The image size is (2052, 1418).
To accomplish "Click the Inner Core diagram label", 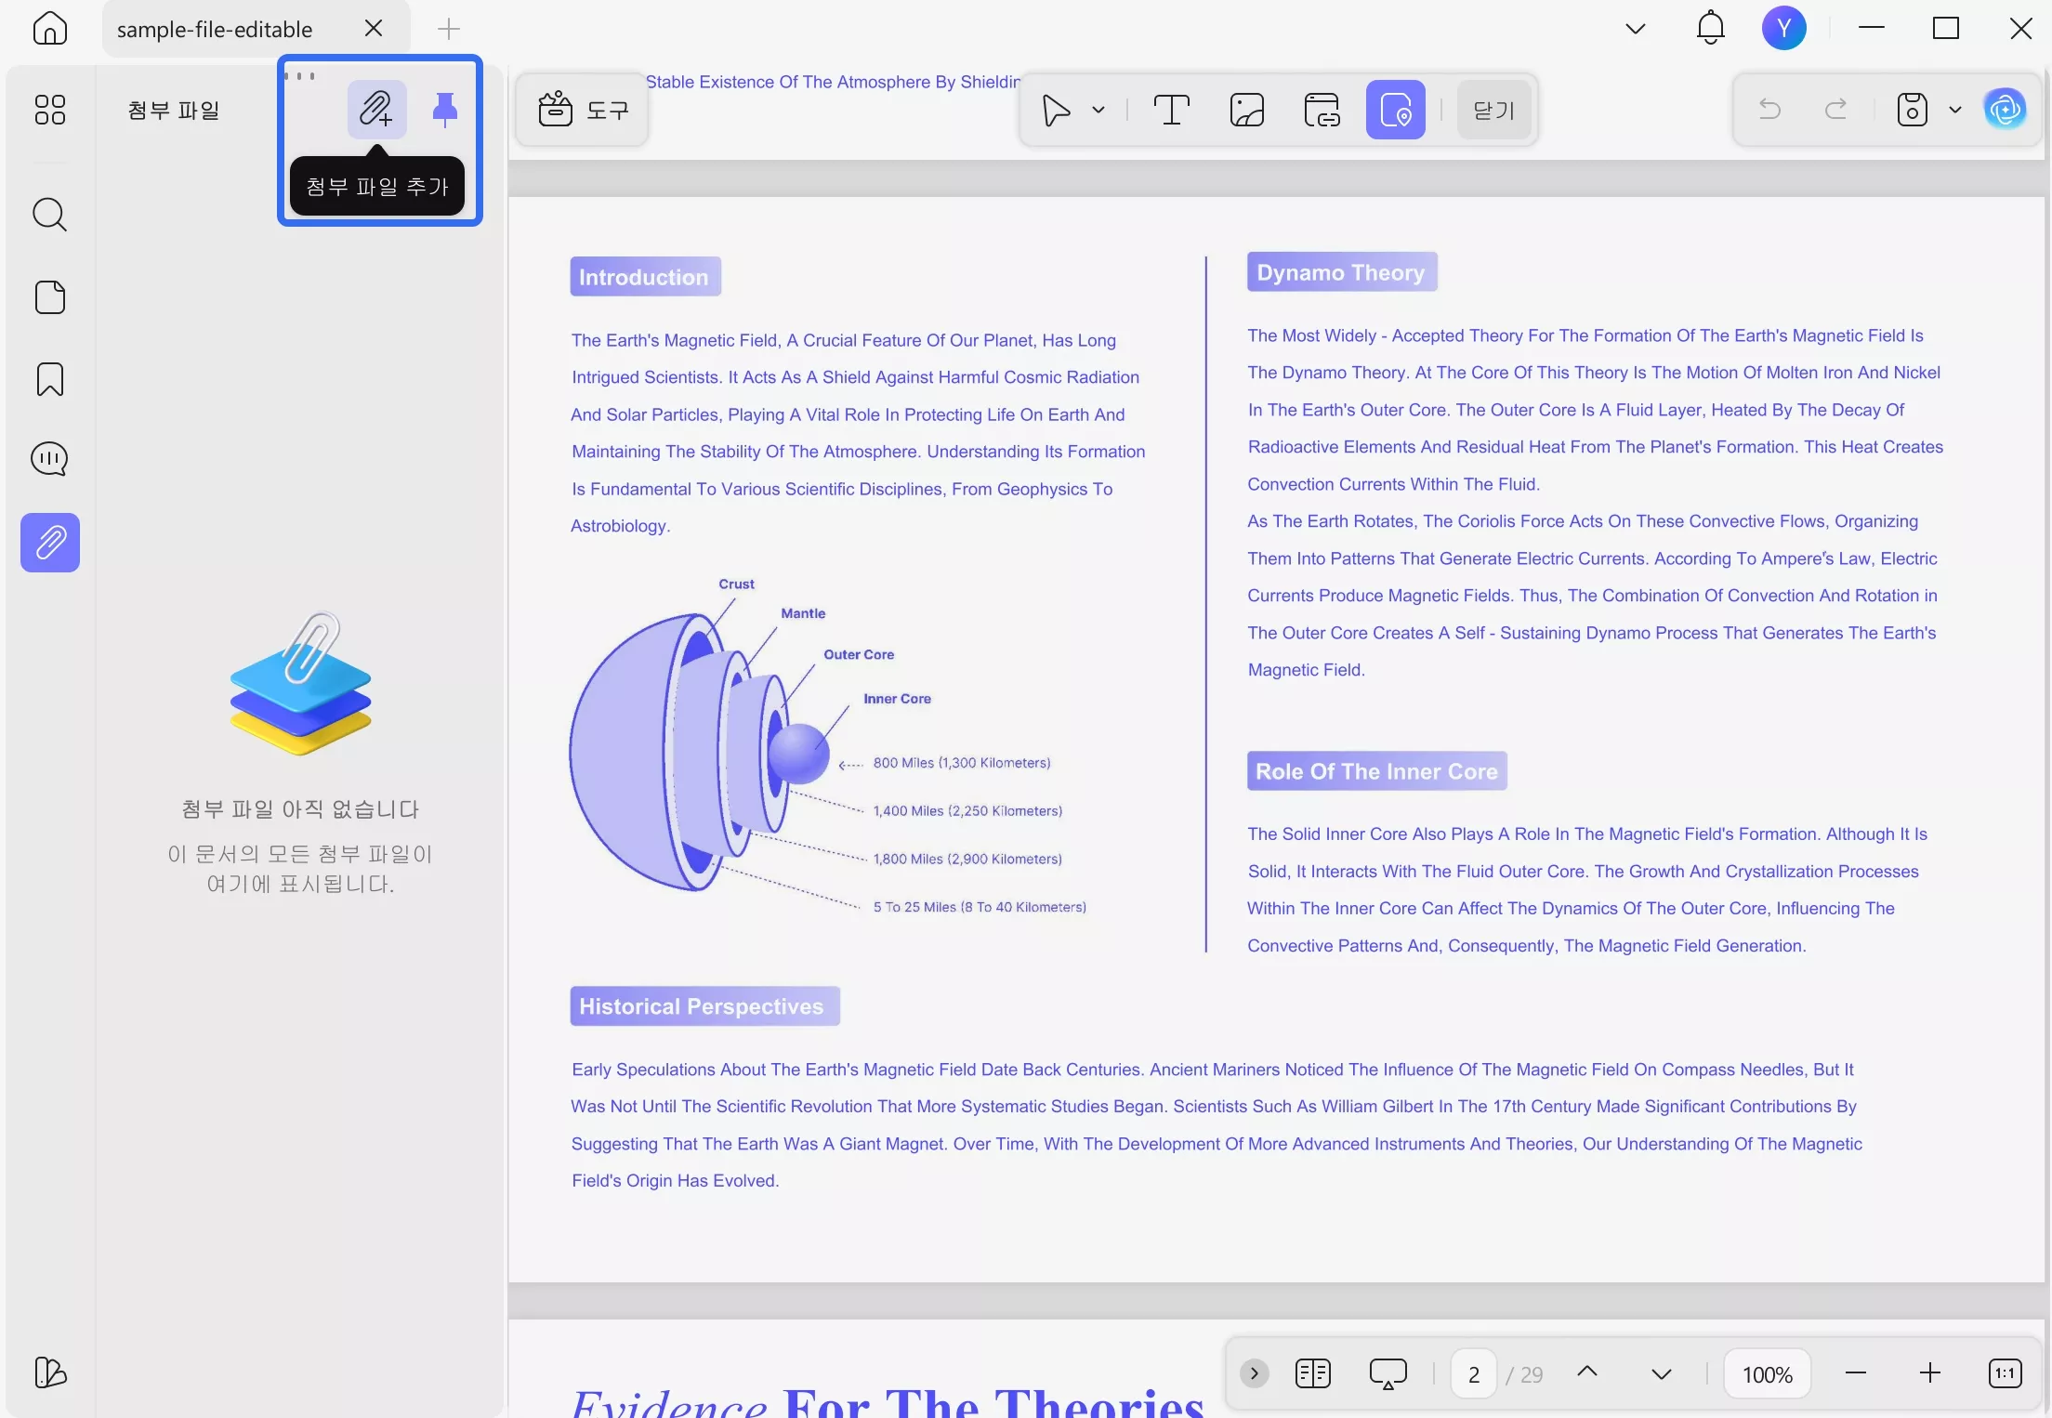I will [897, 699].
